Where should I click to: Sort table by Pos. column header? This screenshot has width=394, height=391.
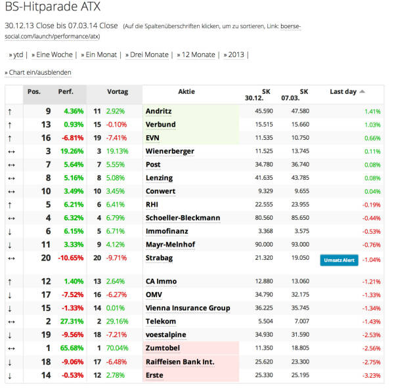click(x=34, y=92)
